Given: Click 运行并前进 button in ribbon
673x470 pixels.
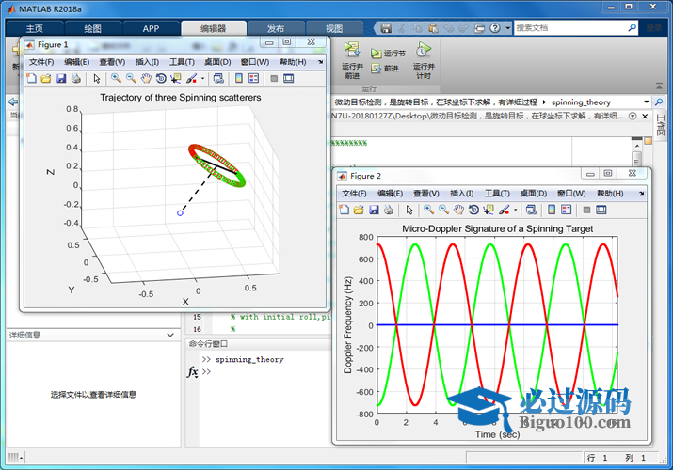Looking at the screenshot, I should pyautogui.click(x=352, y=60).
